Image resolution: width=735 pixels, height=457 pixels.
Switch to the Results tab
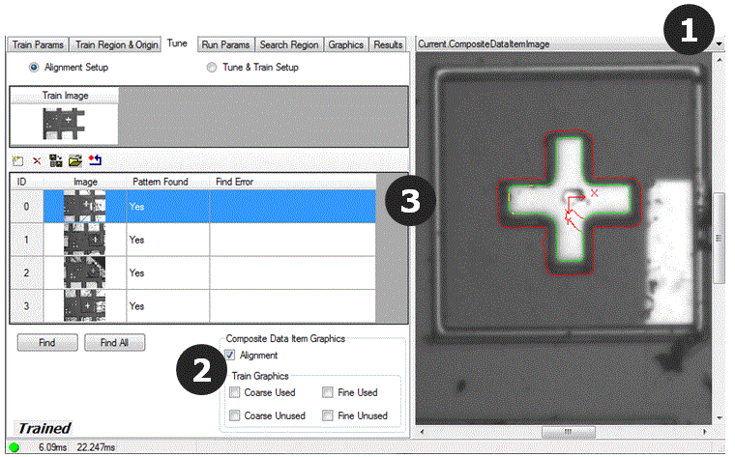tap(388, 44)
